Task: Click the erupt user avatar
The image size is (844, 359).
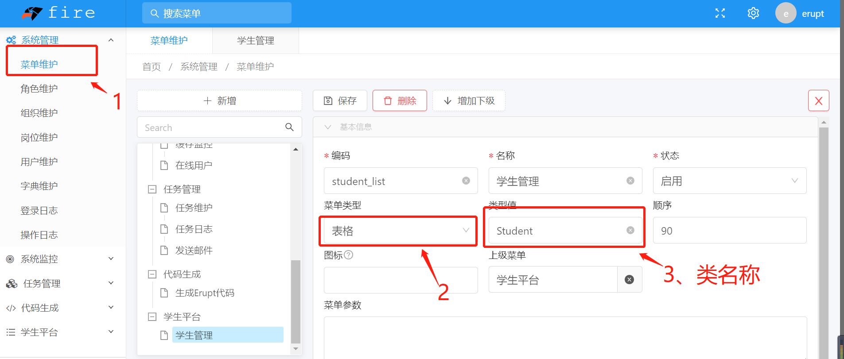Action: tap(786, 13)
